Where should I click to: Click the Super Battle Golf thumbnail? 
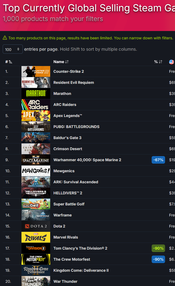tap(36, 204)
